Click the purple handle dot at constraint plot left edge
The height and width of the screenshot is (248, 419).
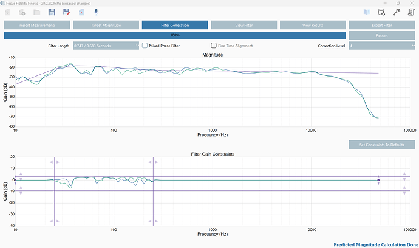(x=16, y=180)
